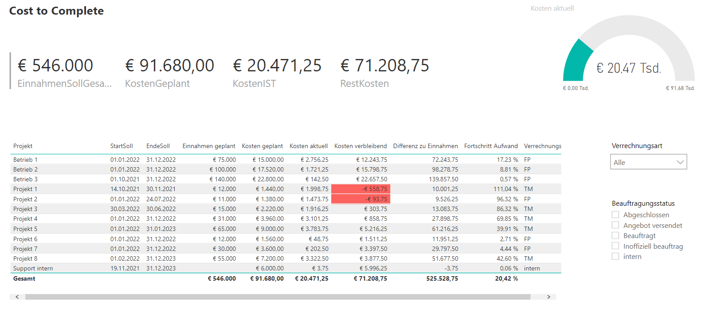Select the red -€ 558,75 cell
Screen dimensions: 705x317
pyautogui.click(x=360, y=189)
